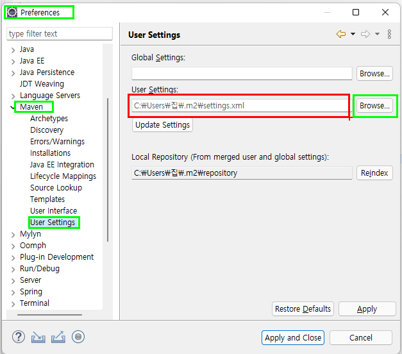This screenshot has width=402, height=354.
Task: Open Errors/Warnings preferences
Action: (x=57, y=142)
